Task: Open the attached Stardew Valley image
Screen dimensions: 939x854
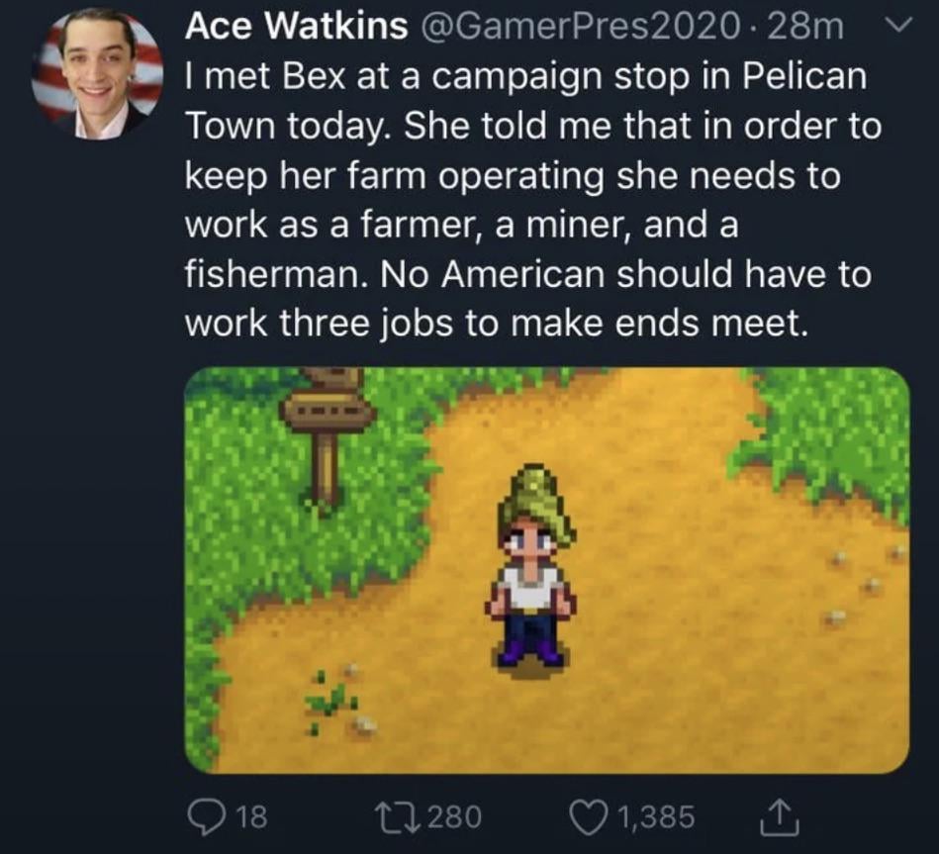Action: (546, 569)
